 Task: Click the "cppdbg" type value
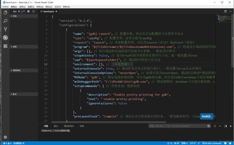click(94, 38)
